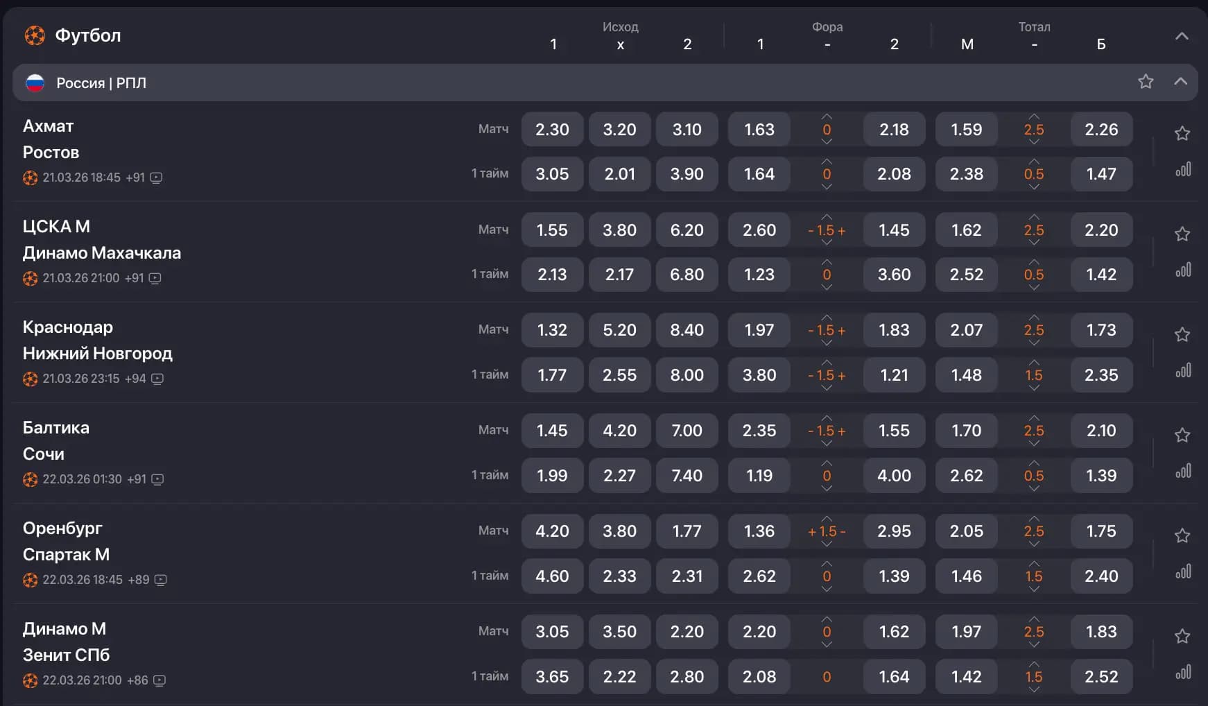Collapse the Футбол section

click(1182, 36)
